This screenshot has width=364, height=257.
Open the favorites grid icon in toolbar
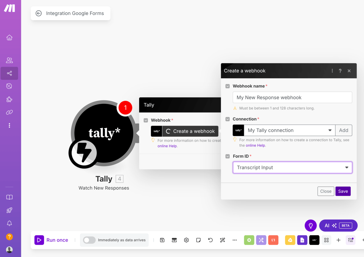[327, 240]
